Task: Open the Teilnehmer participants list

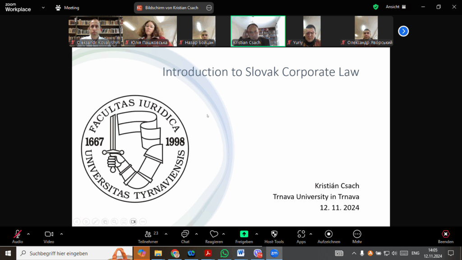Action: (x=148, y=237)
